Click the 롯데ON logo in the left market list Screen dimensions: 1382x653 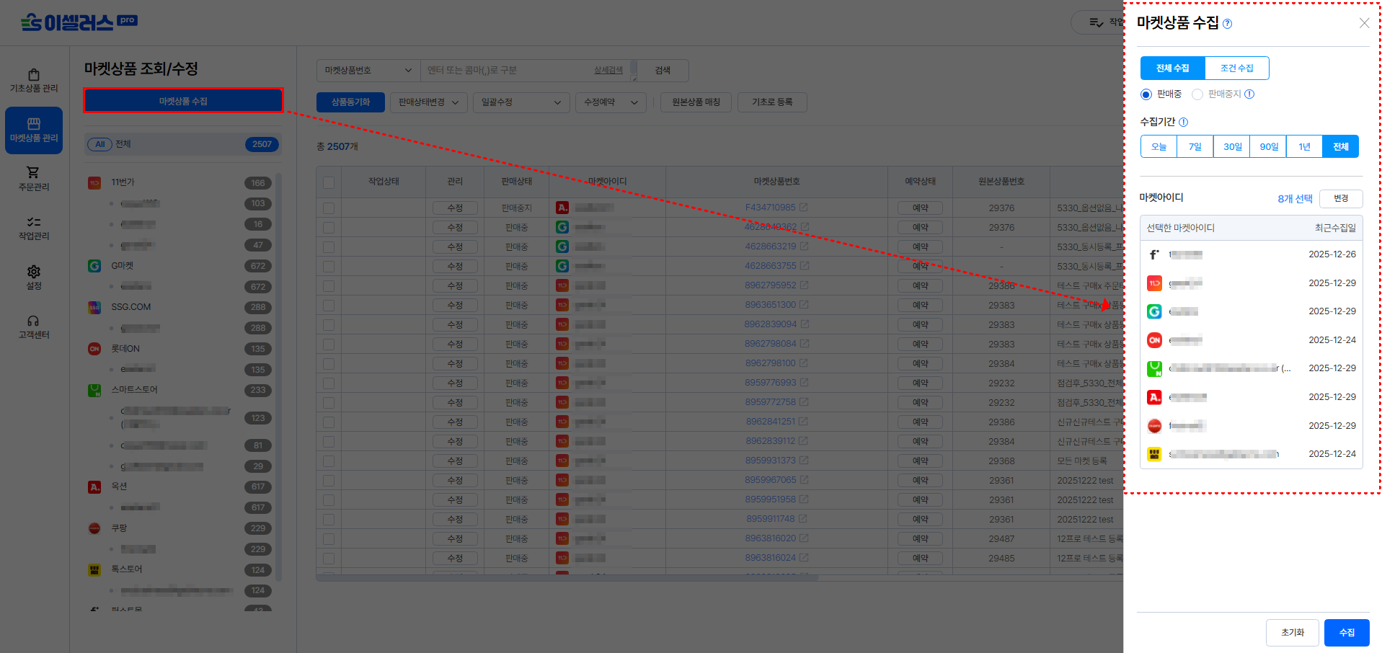[x=94, y=349]
